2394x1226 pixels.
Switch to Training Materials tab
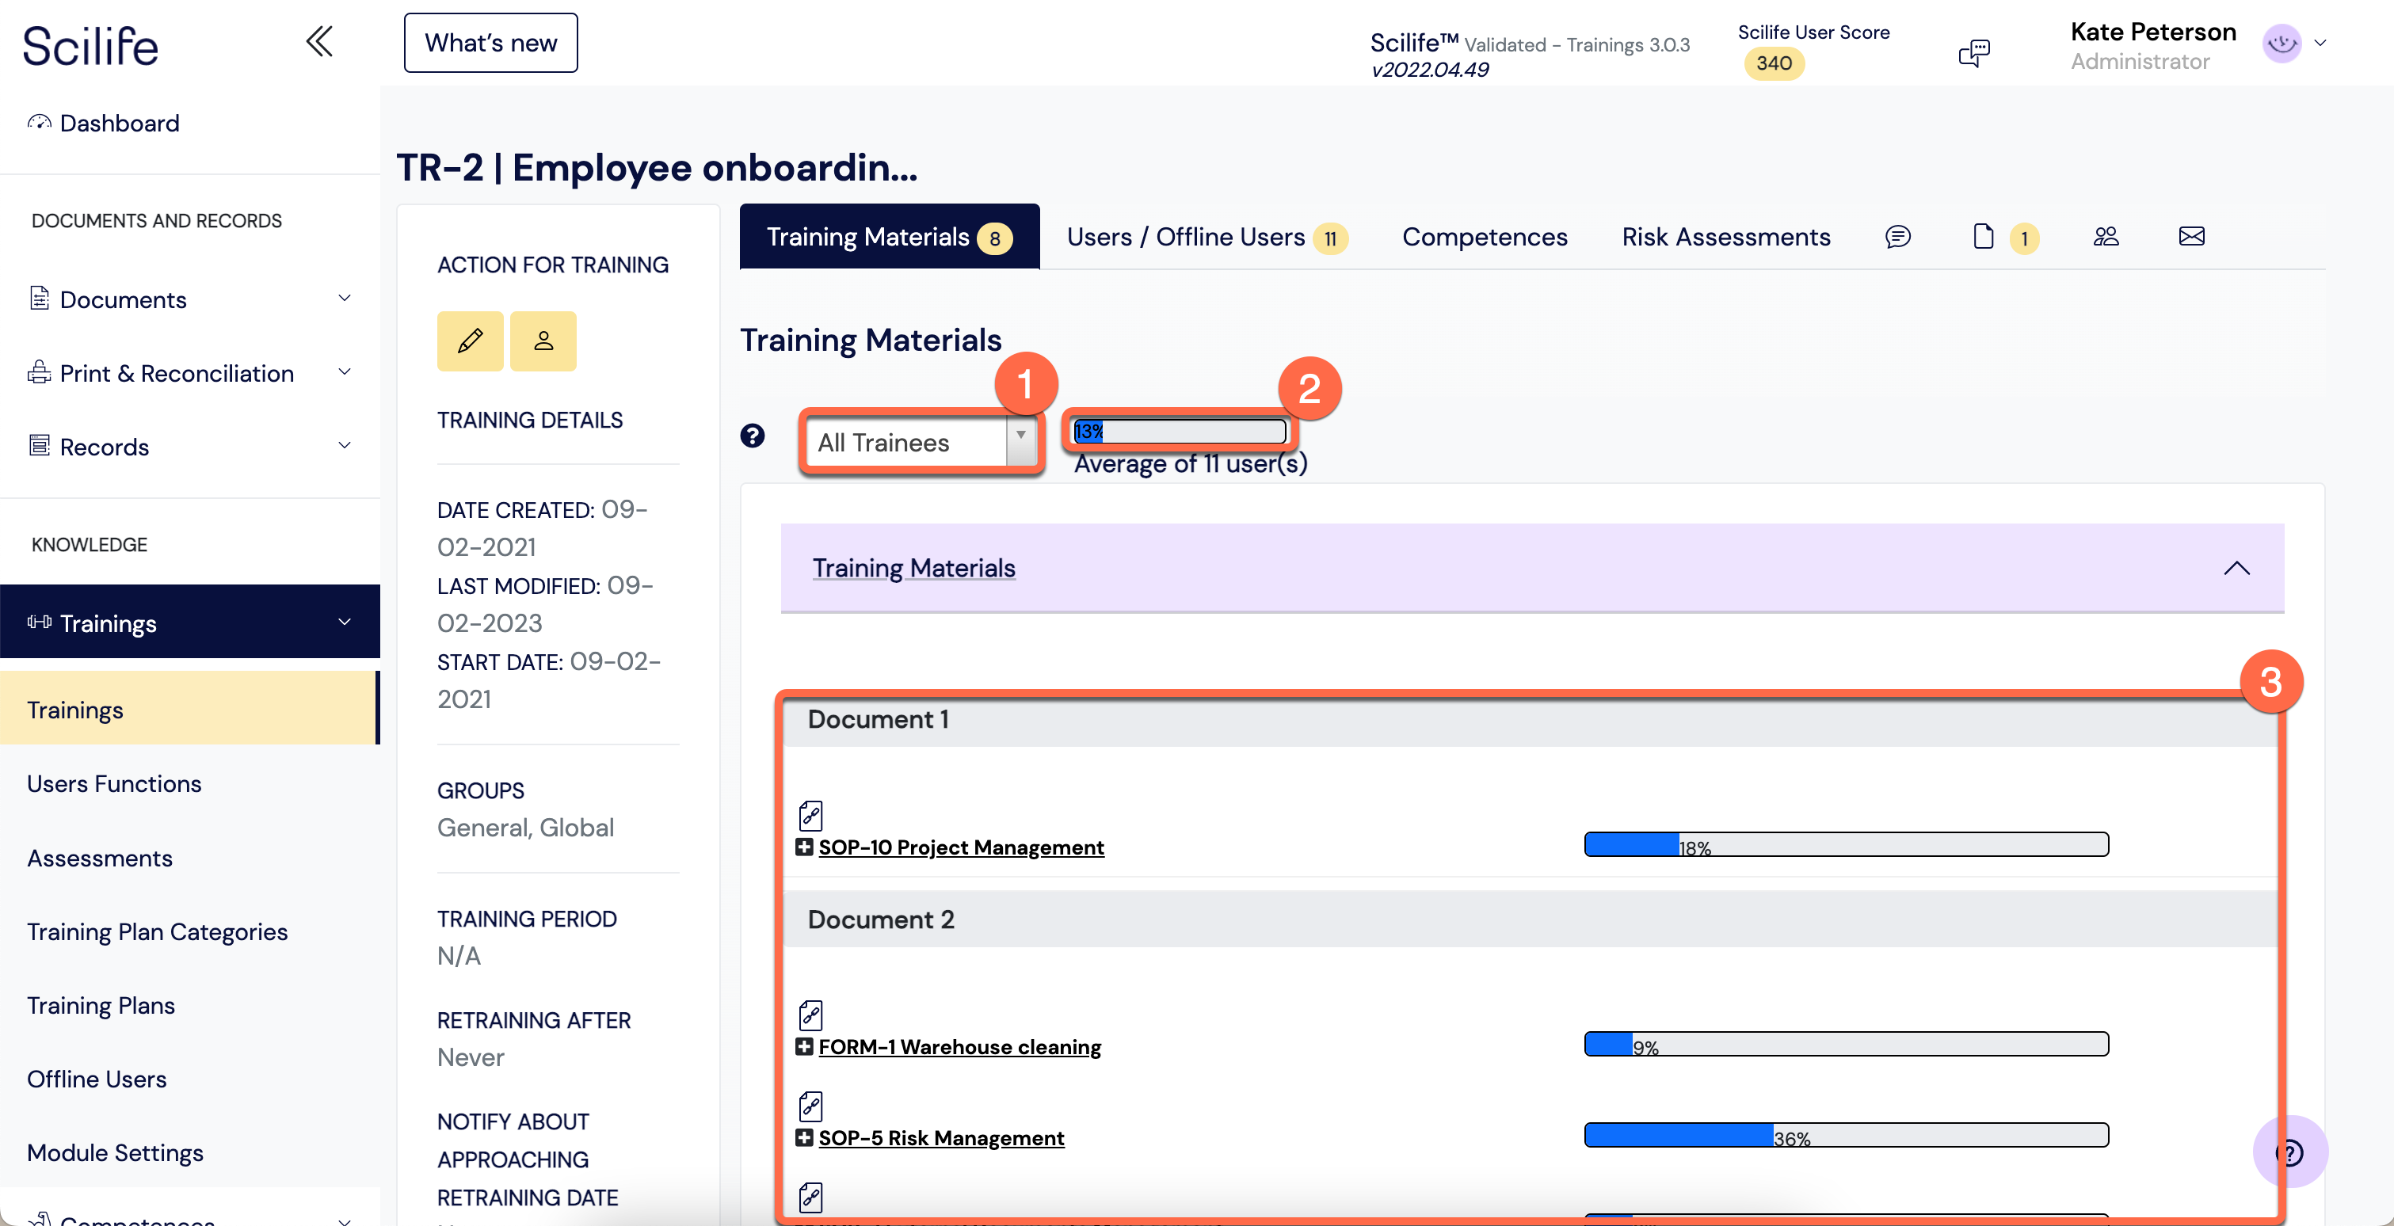pyautogui.click(x=890, y=237)
